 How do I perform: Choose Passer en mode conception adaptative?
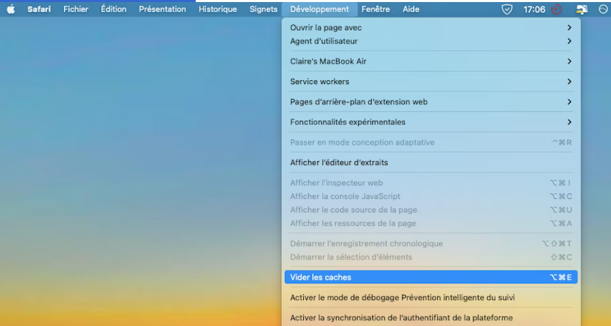(431, 143)
